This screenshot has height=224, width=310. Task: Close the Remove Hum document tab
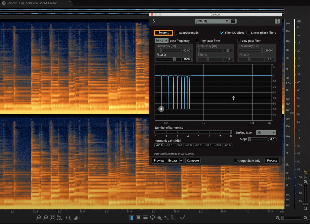(3, 3)
